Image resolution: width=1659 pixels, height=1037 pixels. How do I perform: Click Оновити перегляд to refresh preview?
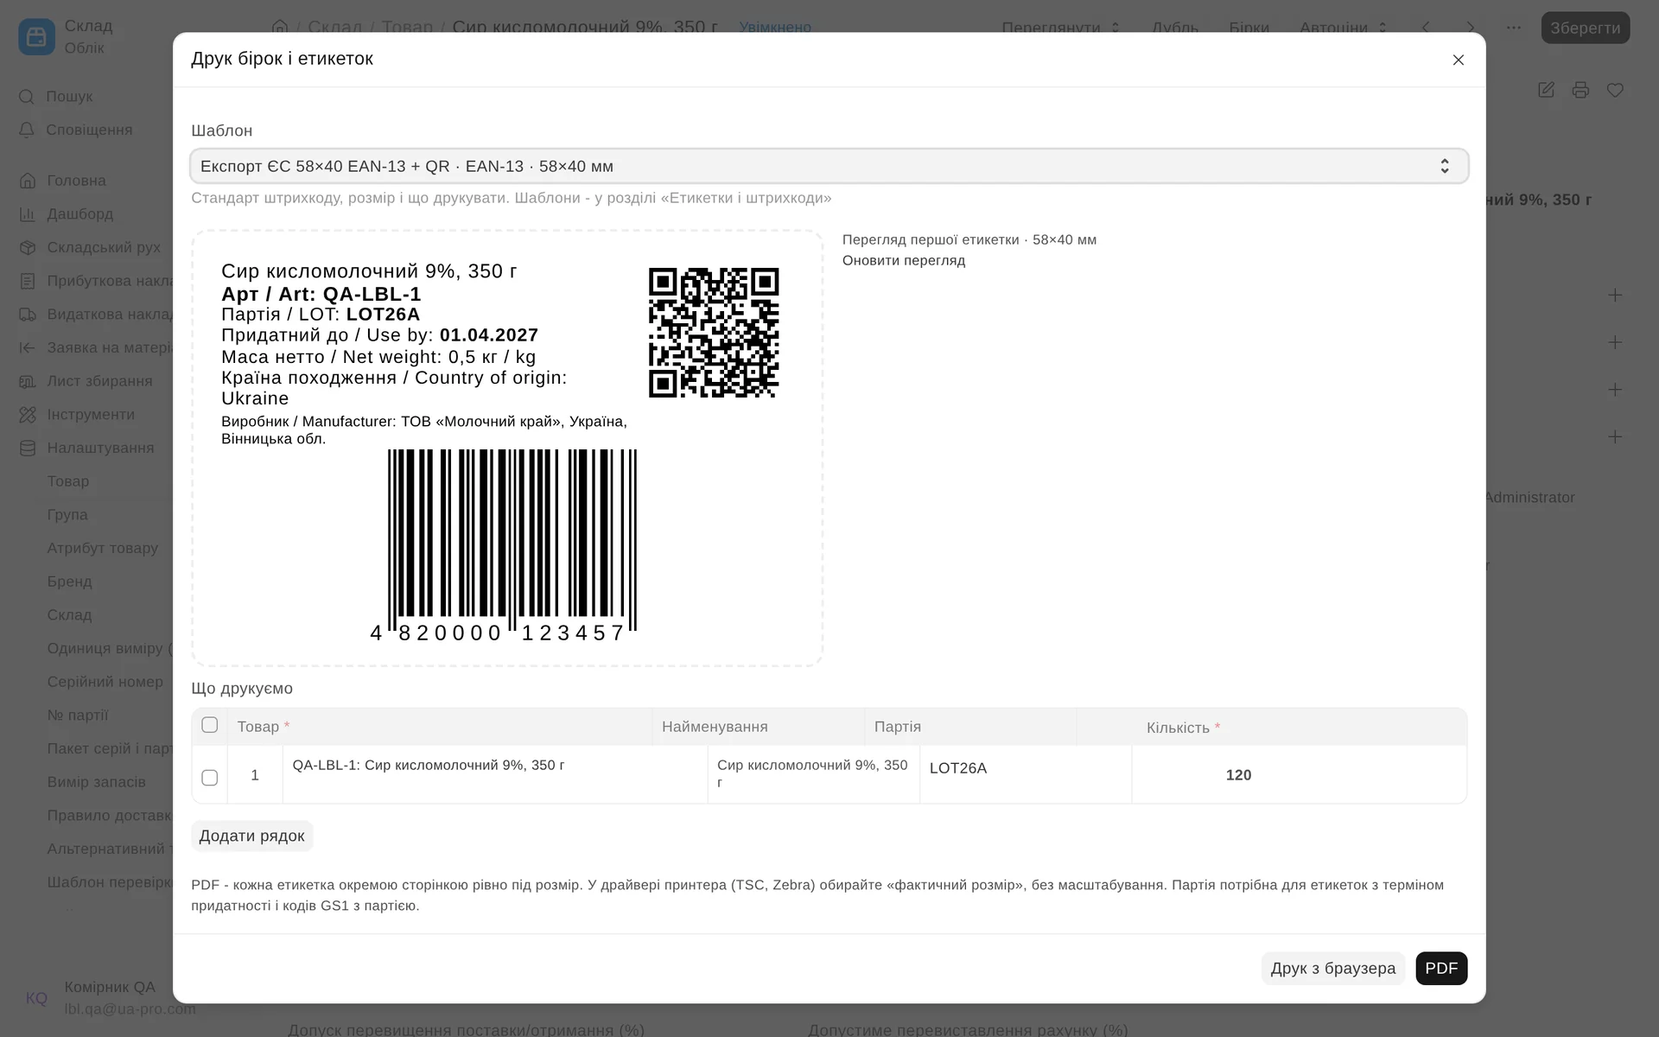(904, 260)
